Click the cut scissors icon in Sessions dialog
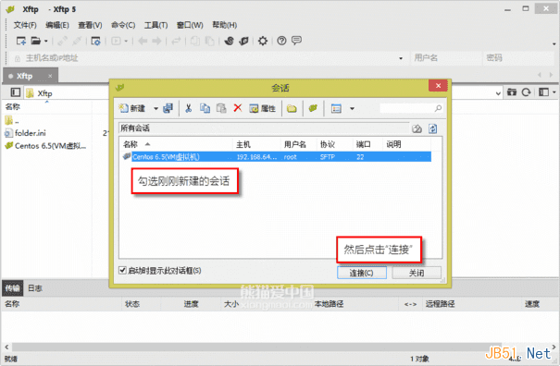Viewport: 560px width, 366px height. (x=189, y=108)
